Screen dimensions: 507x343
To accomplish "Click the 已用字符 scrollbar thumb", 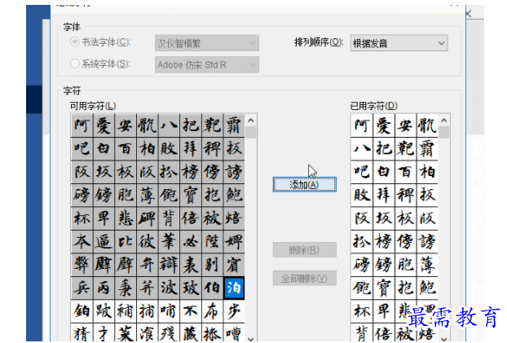I will [444, 133].
